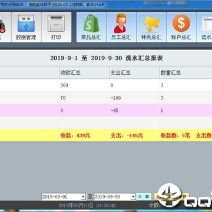Sort by 支出汇总 column header
The height and width of the screenshot is (212, 212).
[x=134, y=73]
